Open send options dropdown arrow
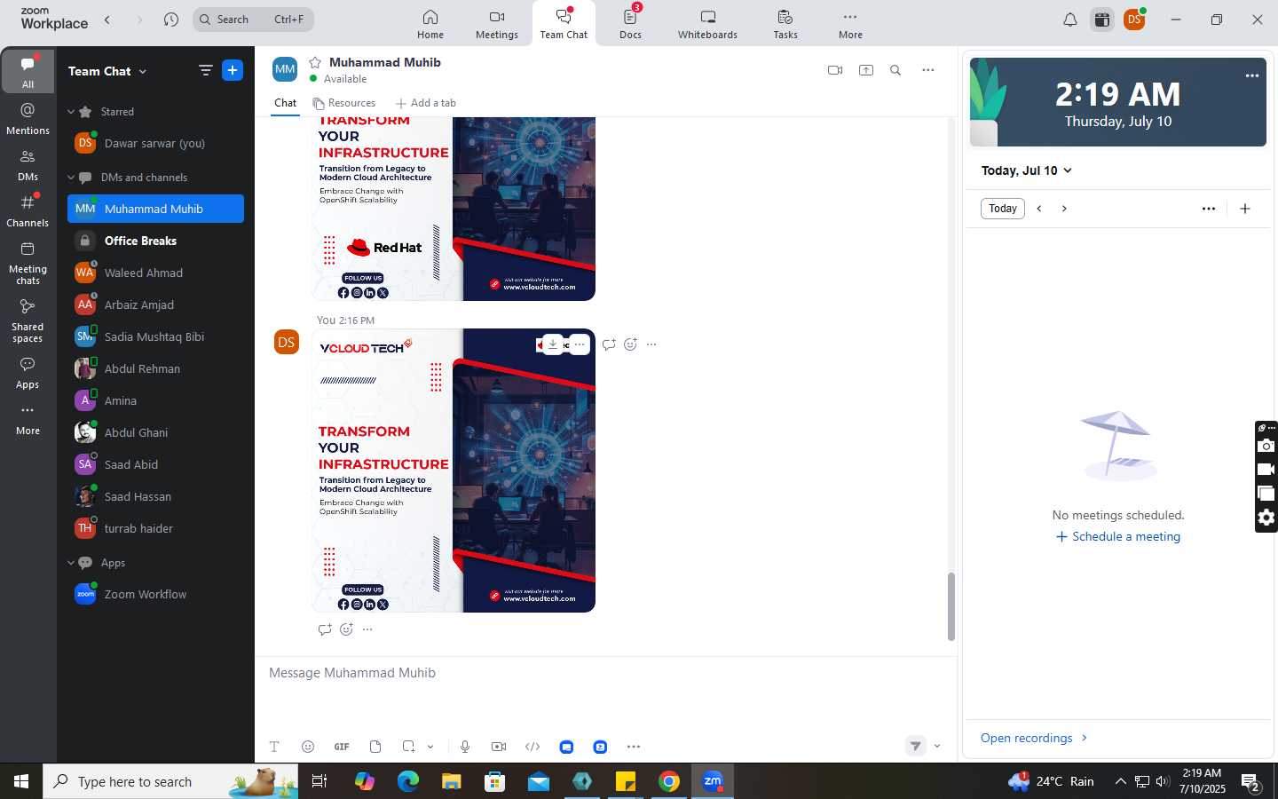 click(x=937, y=746)
